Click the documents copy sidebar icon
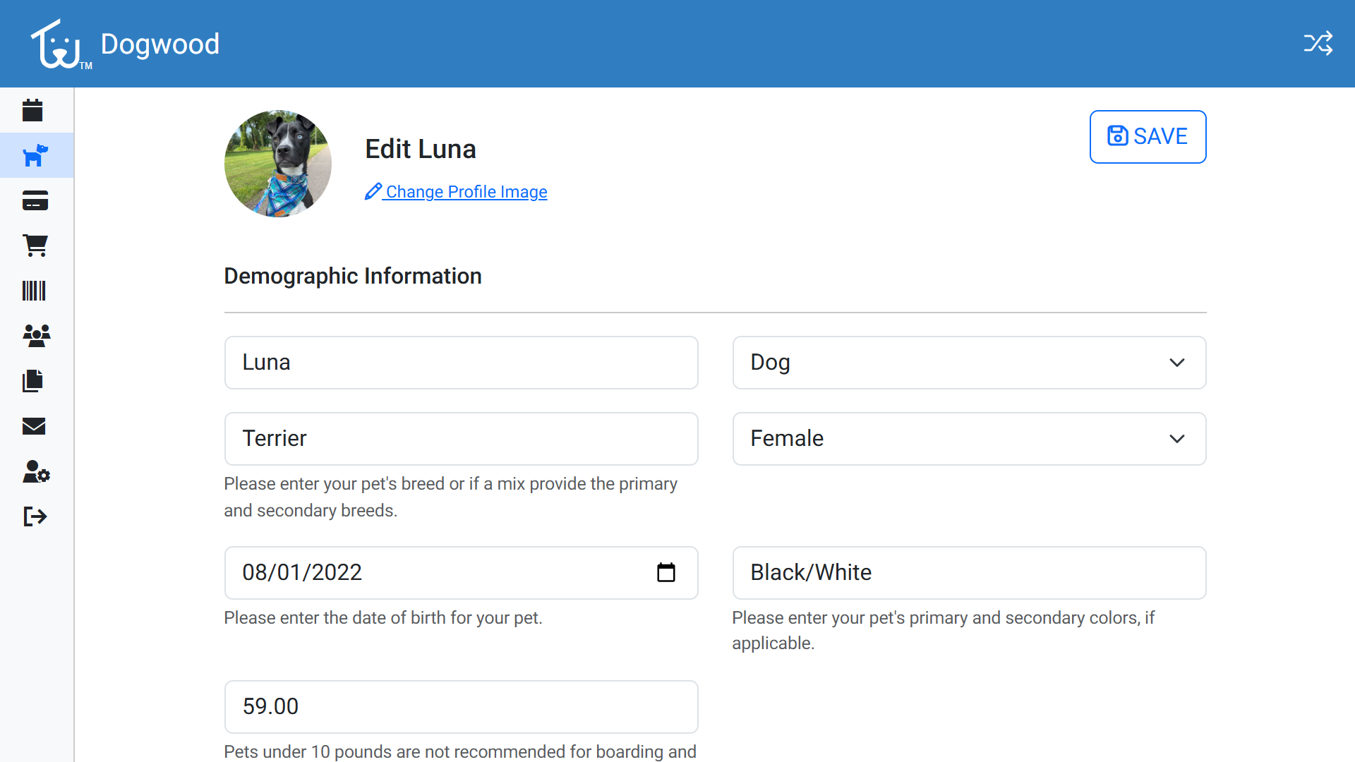The height and width of the screenshot is (762, 1355). 33,381
